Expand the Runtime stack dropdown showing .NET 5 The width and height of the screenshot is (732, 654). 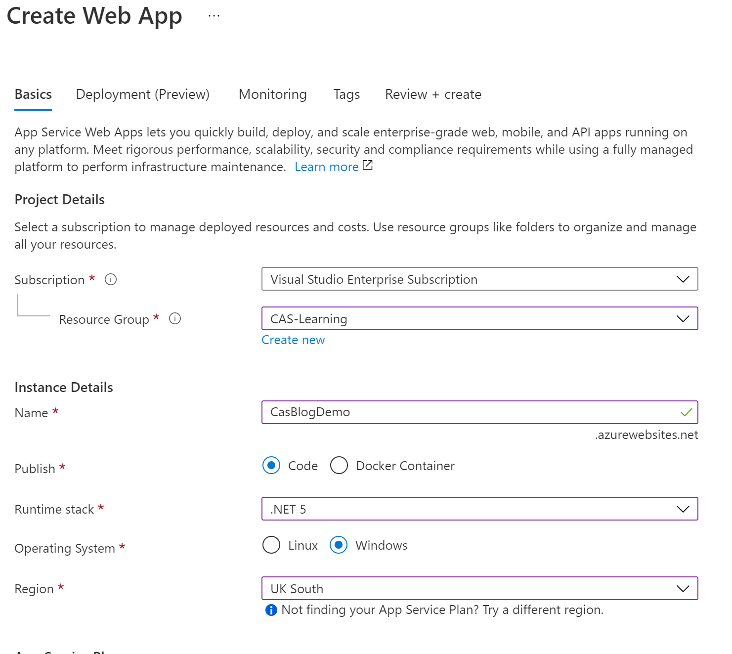click(x=479, y=509)
